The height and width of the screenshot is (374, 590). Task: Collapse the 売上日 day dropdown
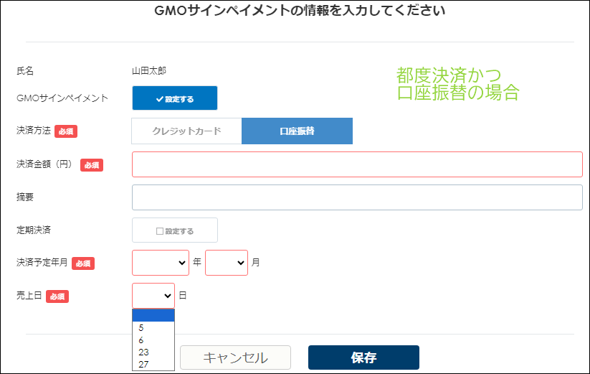tap(153, 296)
